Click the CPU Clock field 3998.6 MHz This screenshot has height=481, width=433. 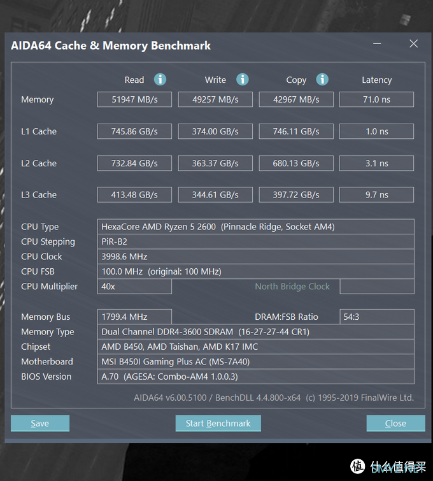(x=256, y=257)
